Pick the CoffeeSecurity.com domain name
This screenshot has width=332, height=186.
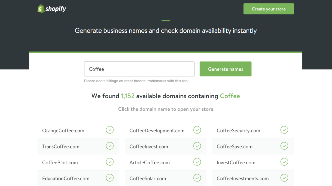pos(238,131)
